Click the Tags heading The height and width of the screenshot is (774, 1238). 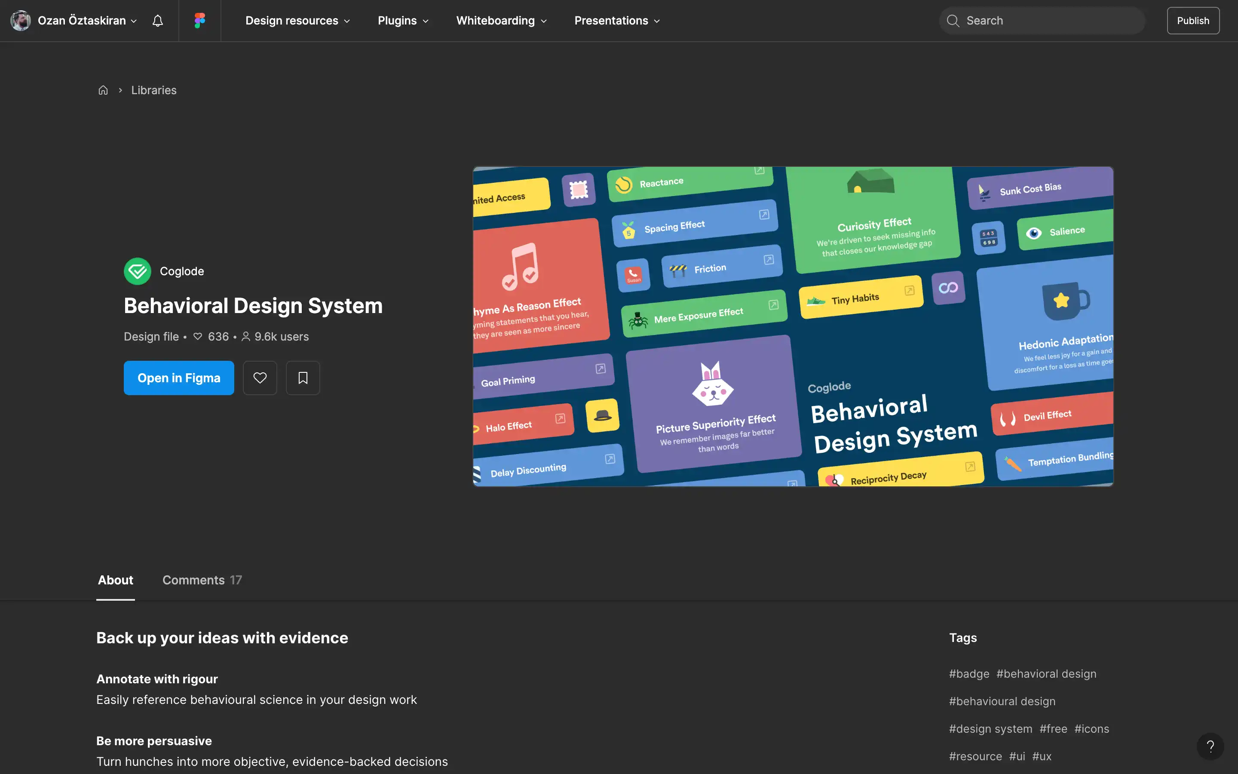tap(963, 638)
